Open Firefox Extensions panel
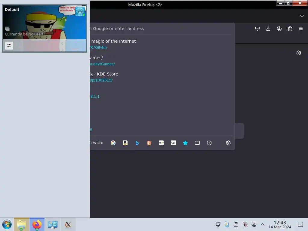Image resolution: width=308 pixels, height=231 pixels. point(290,29)
